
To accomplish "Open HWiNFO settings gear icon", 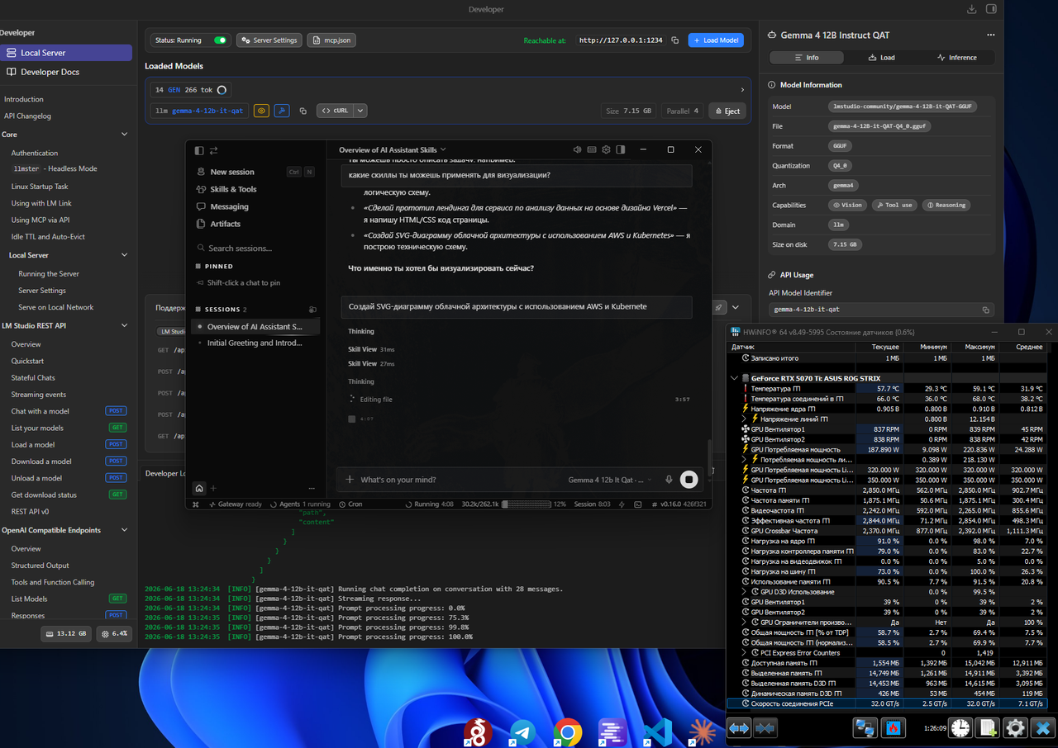I will coord(1015,728).
